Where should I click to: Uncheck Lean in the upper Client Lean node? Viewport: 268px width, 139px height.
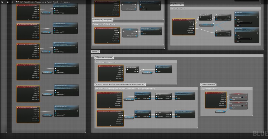[240, 25]
